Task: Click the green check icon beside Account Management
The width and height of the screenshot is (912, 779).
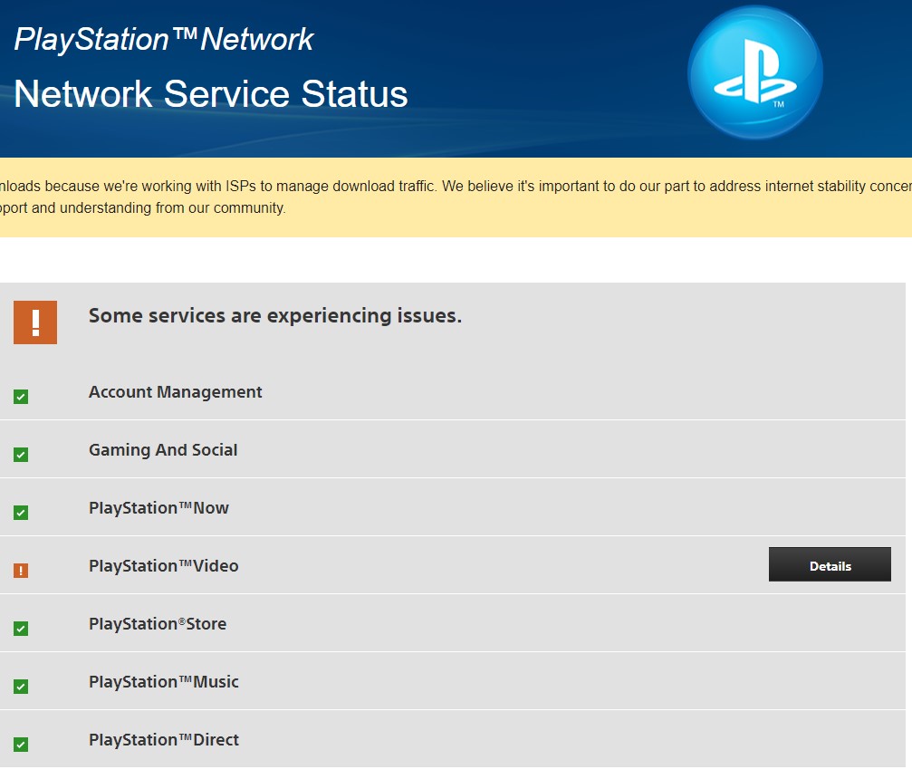Action: [21, 397]
